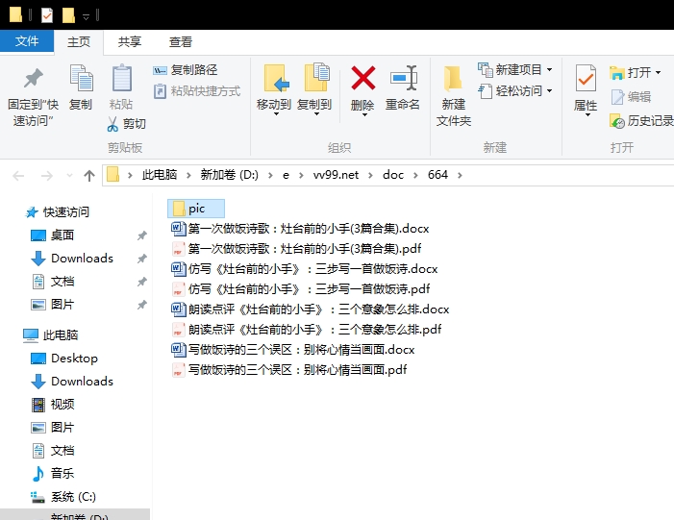Expand the chevron after doc in the path
674x520 pixels.
click(x=415, y=175)
